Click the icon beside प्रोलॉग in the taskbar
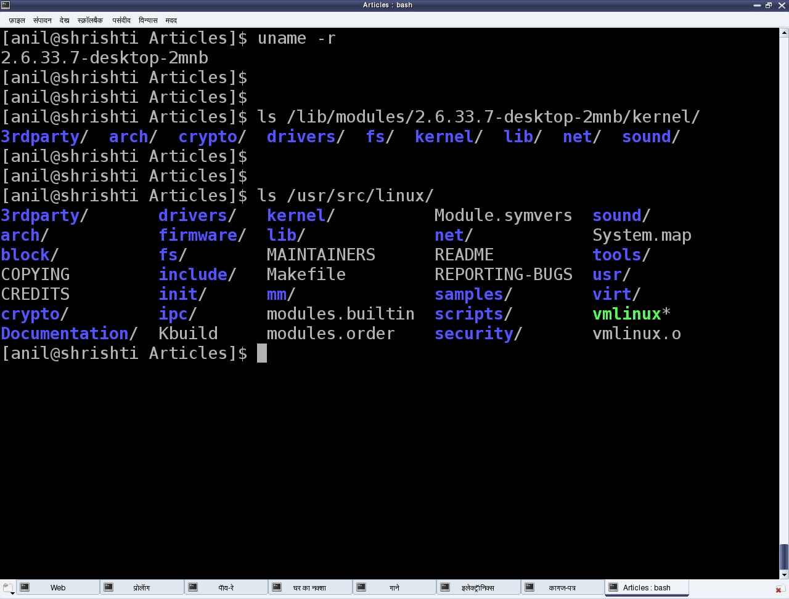Screen dimensions: 789x599 [x=109, y=587]
